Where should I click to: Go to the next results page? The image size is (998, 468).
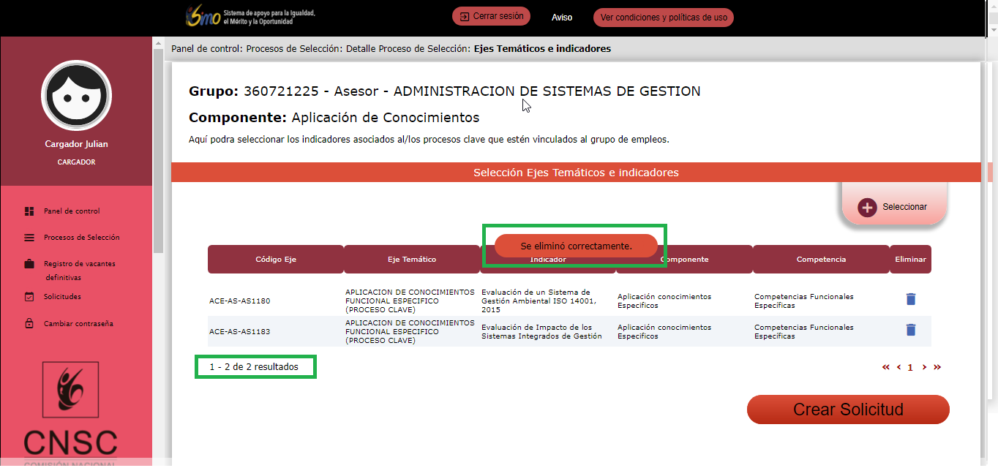tap(924, 367)
